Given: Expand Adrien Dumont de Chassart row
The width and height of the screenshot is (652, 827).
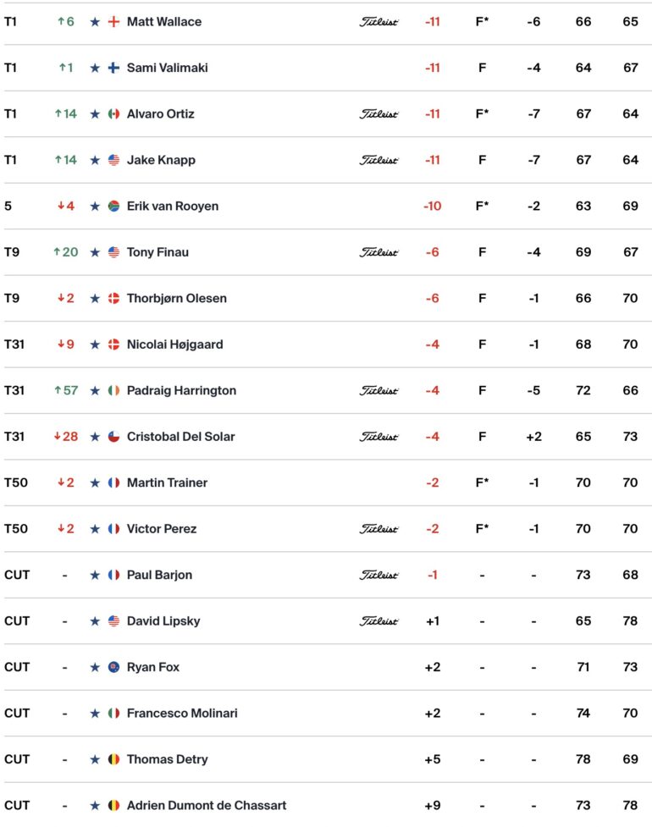Looking at the screenshot, I should pyautogui.click(x=328, y=805).
